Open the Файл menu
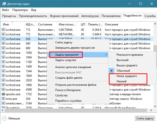This screenshot has height=124, width=157. pyautogui.click(x=5, y=10)
